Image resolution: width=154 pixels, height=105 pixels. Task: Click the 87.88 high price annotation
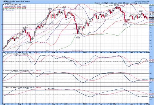(x=50, y=9)
